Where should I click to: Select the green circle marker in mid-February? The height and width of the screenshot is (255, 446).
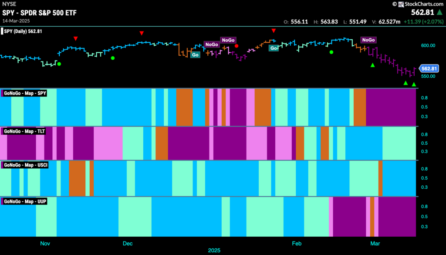[x=331, y=52]
